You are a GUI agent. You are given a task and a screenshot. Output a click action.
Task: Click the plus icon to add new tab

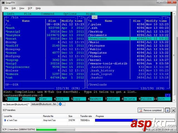60,104
